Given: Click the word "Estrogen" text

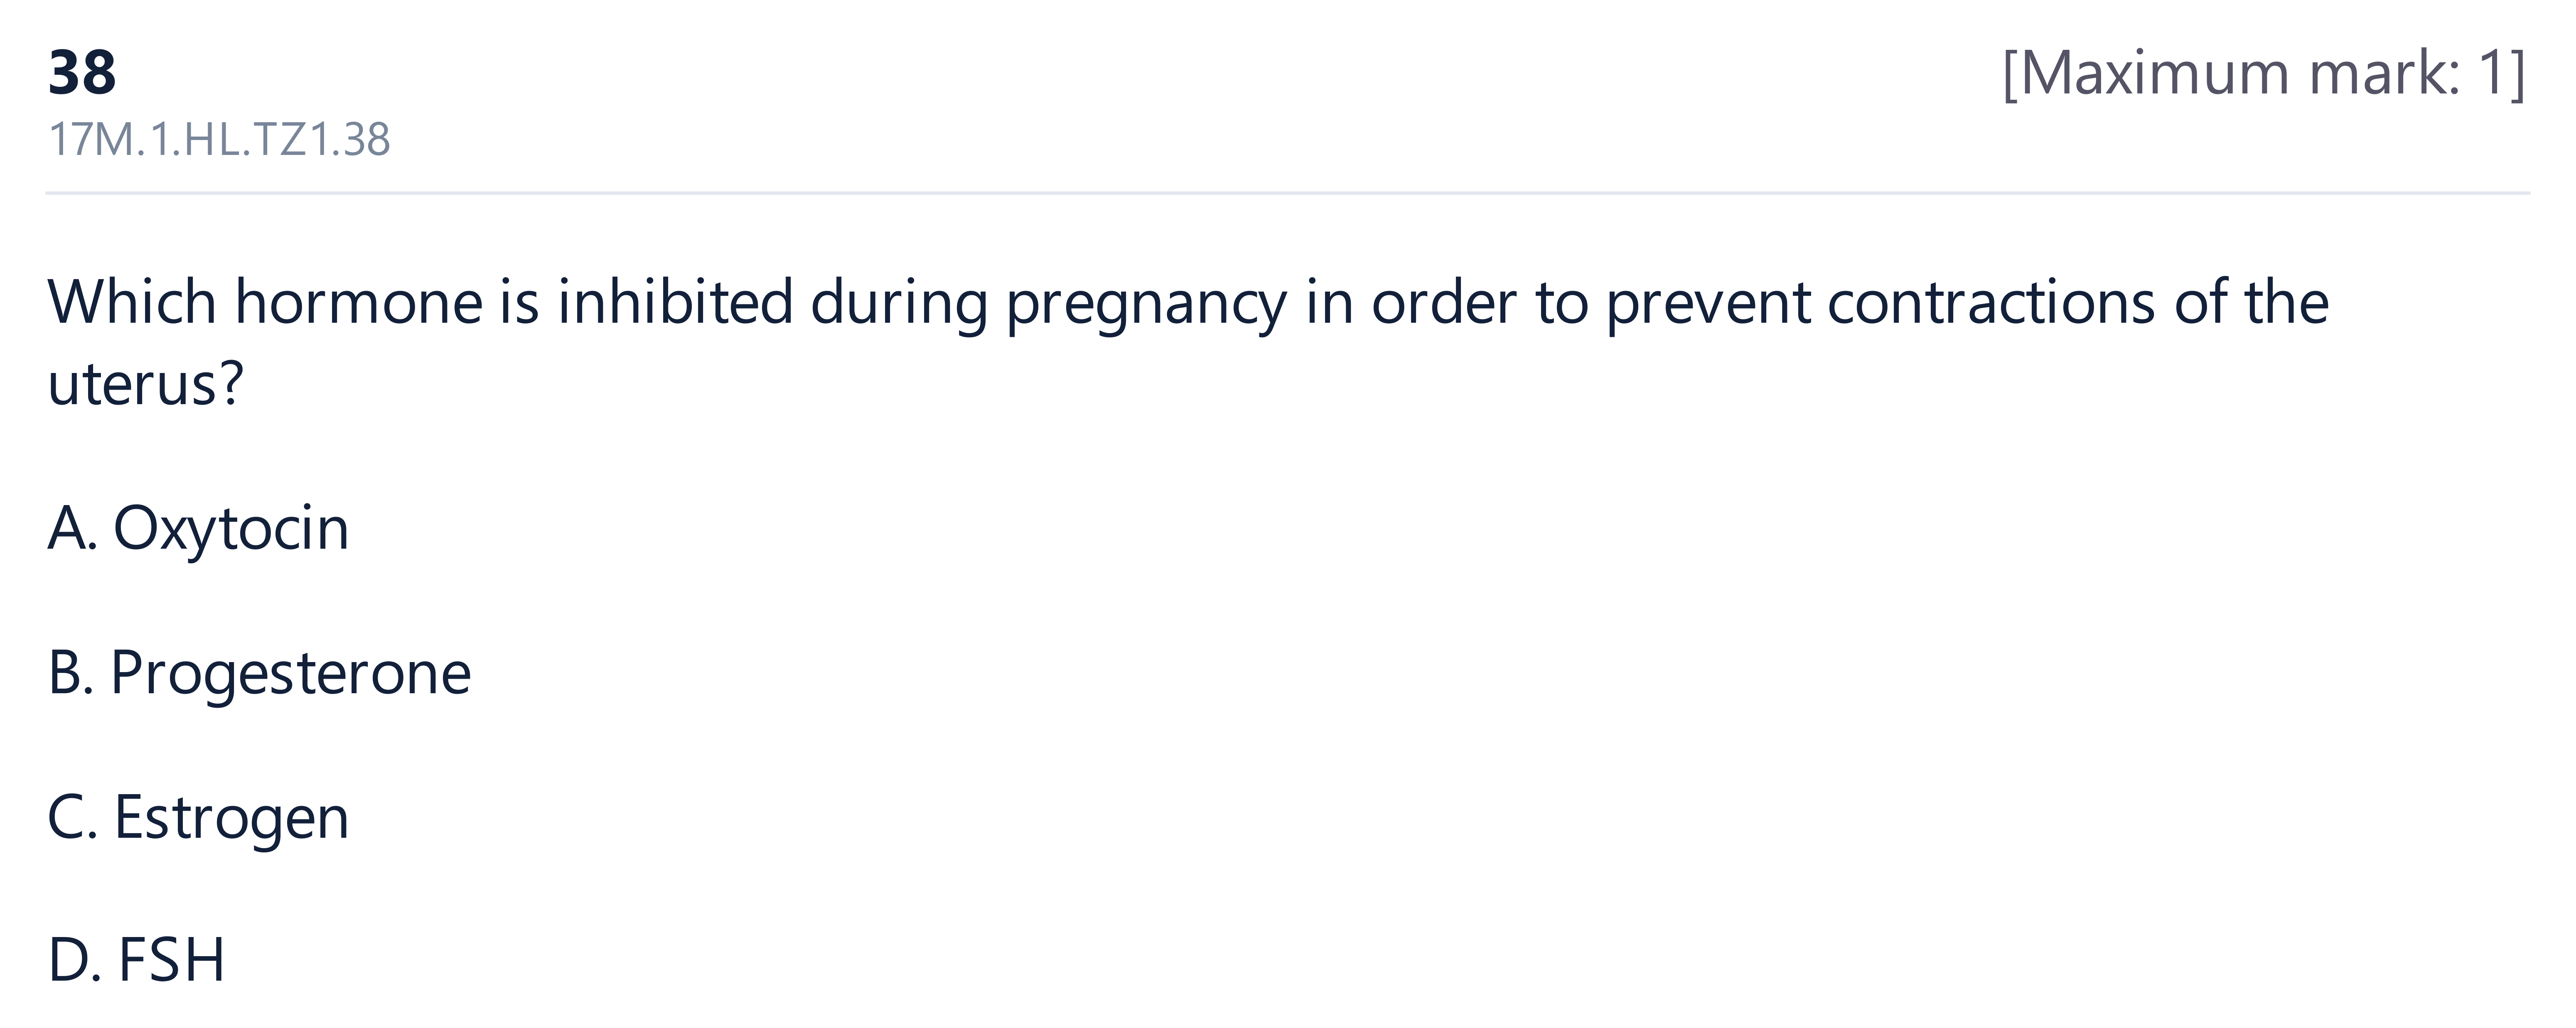Looking at the screenshot, I should coord(232,817).
